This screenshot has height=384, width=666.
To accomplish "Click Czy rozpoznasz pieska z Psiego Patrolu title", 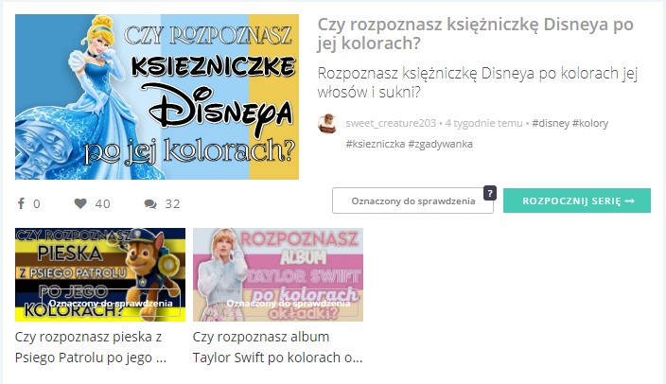I will pyautogui.click(x=91, y=347).
